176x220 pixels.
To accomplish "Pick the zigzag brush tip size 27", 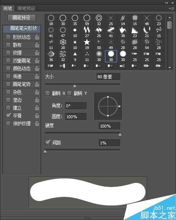I will [x=87, y=32].
